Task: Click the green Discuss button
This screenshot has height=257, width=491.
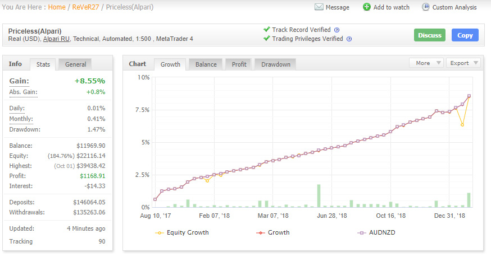Action: (430, 35)
